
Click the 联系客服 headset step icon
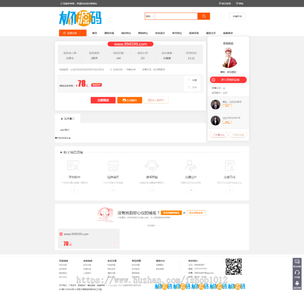pos(152,166)
